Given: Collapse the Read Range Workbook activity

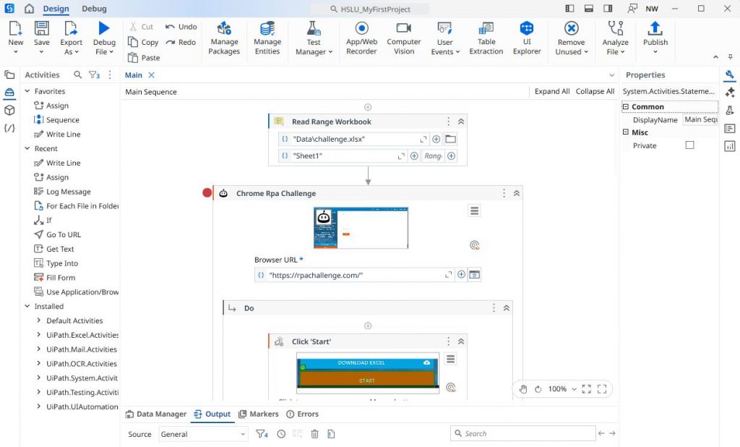Looking at the screenshot, I should [460, 121].
